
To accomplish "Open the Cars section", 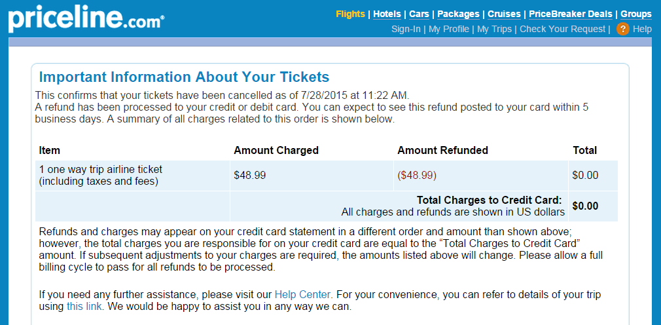I will (x=419, y=14).
